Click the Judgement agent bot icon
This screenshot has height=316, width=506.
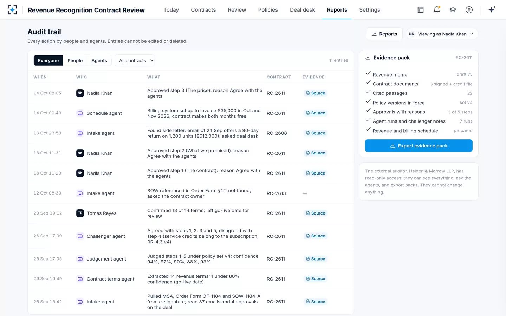[80, 259]
